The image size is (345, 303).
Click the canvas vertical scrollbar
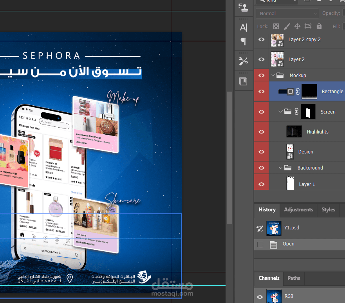click(229, 158)
